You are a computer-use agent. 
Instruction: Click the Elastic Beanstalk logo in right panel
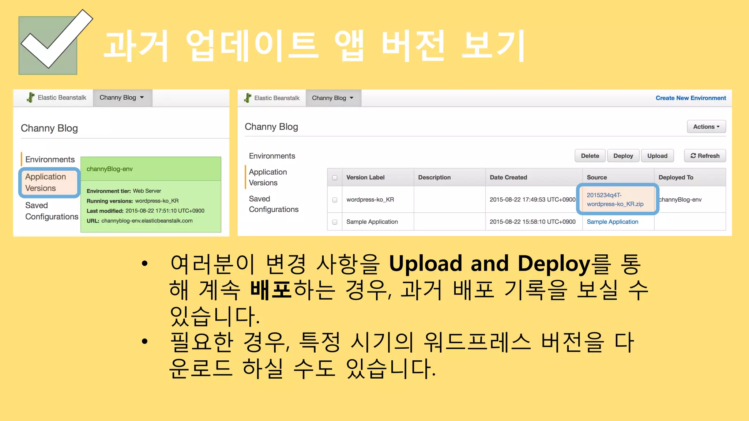tap(248, 98)
